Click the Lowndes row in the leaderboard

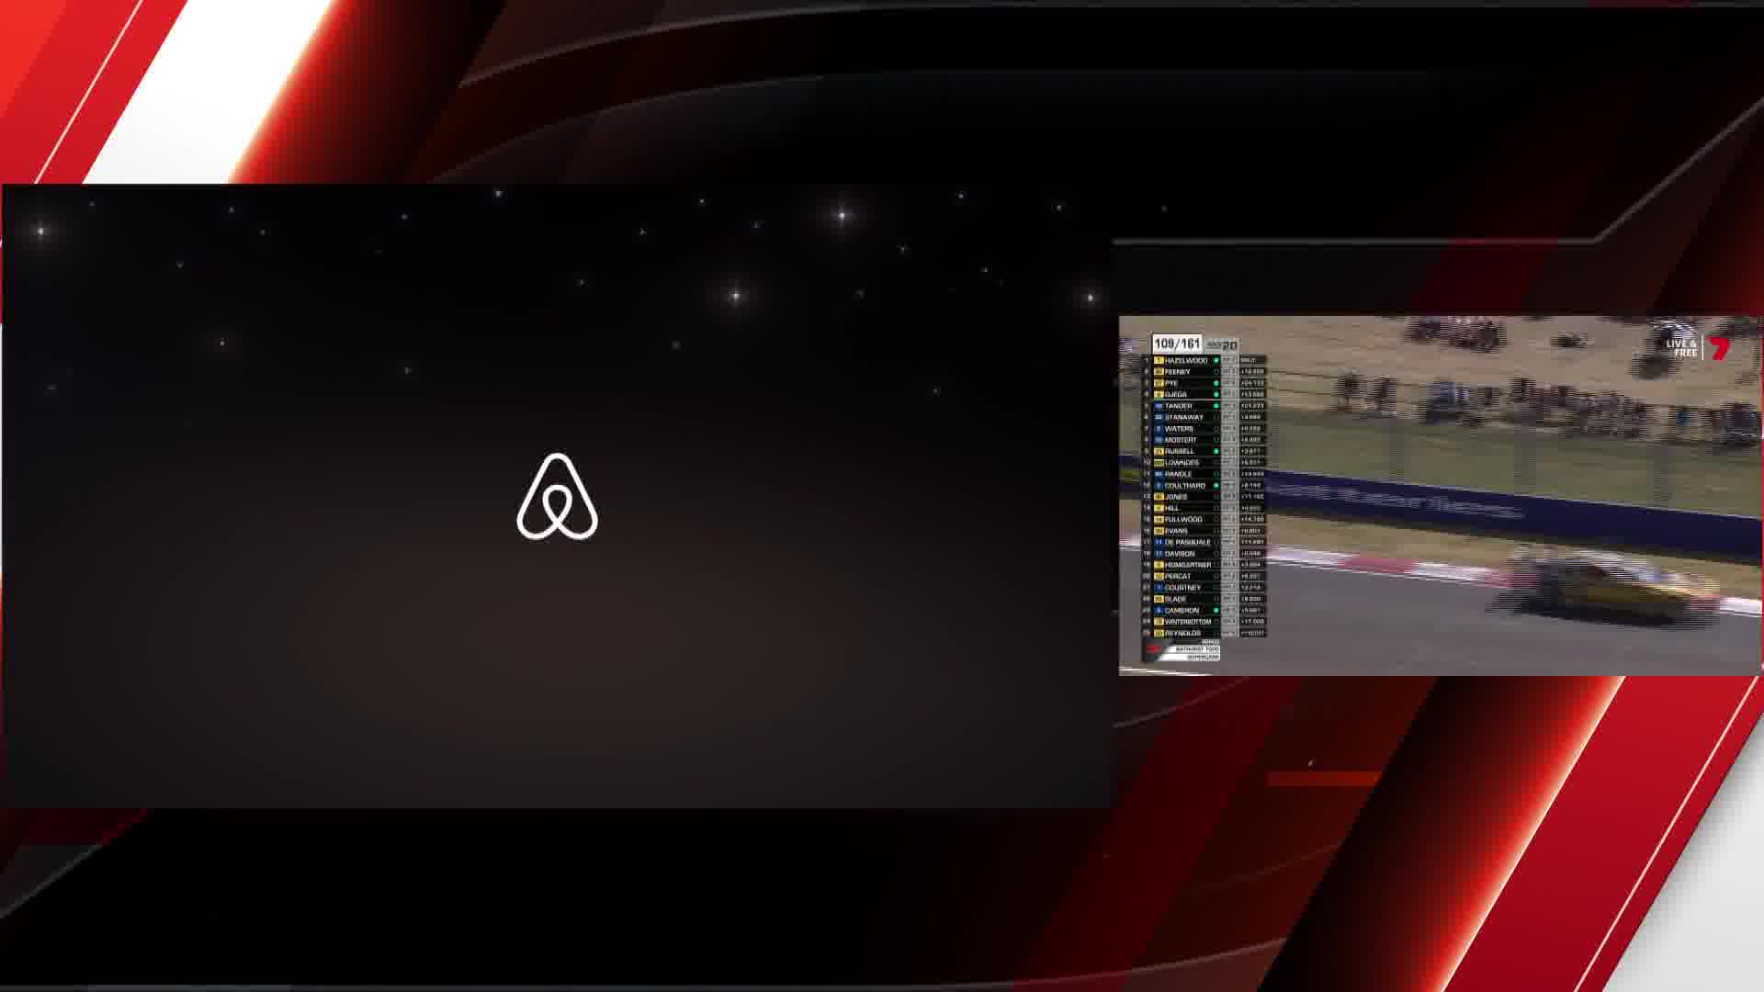coord(1182,463)
